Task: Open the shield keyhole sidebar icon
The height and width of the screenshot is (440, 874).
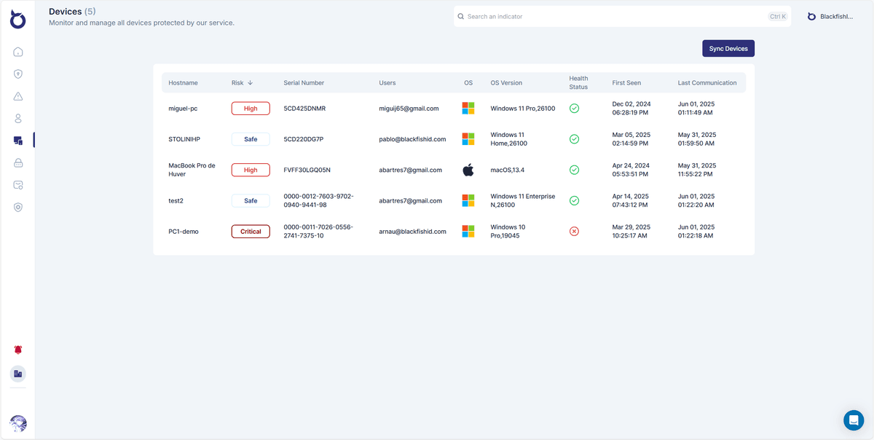Action: point(18,74)
